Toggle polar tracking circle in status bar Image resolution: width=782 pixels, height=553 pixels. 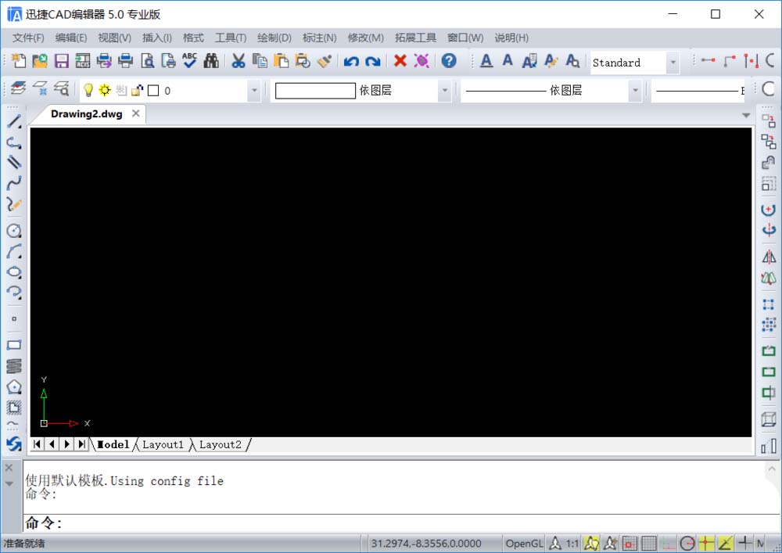pos(687,543)
